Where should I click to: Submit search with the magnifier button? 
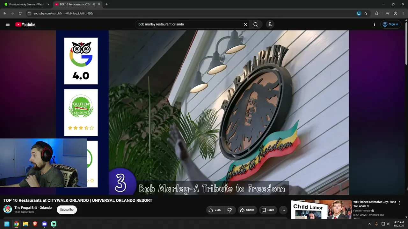pyautogui.click(x=256, y=24)
